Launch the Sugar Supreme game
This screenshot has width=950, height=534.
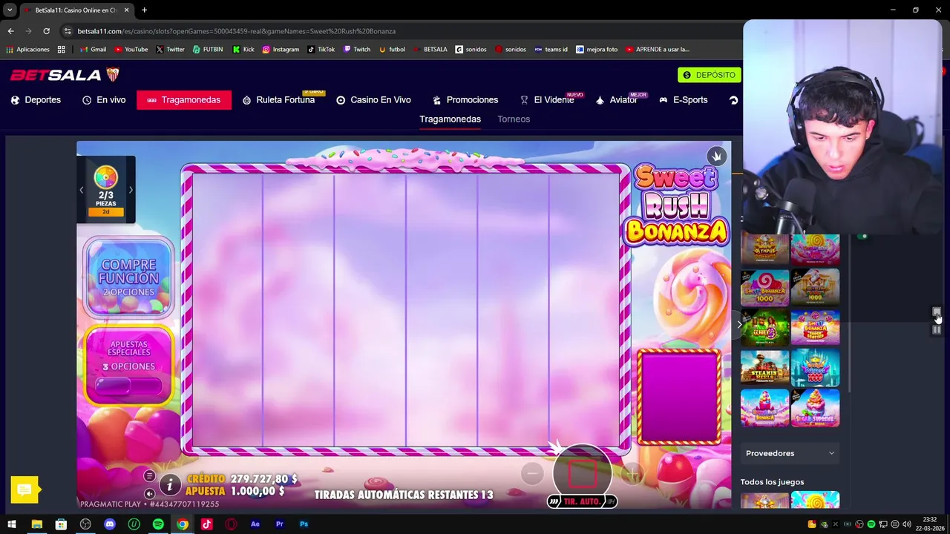pos(815,408)
